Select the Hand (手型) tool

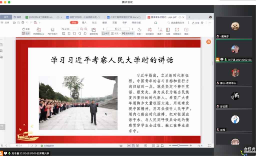(26, 29)
